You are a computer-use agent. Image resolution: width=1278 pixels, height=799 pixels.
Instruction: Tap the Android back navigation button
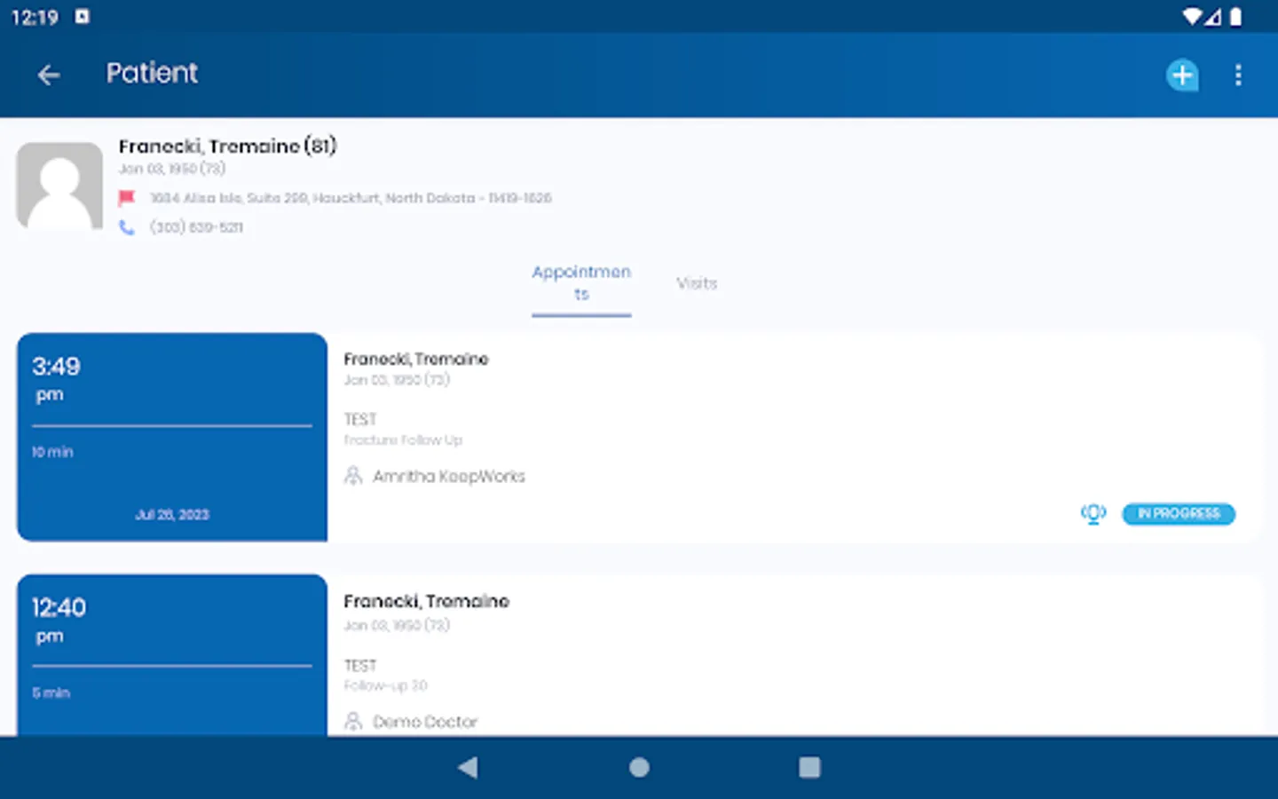468,767
